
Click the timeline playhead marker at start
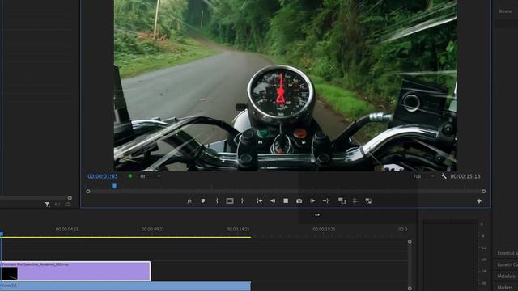tap(2, 234)
